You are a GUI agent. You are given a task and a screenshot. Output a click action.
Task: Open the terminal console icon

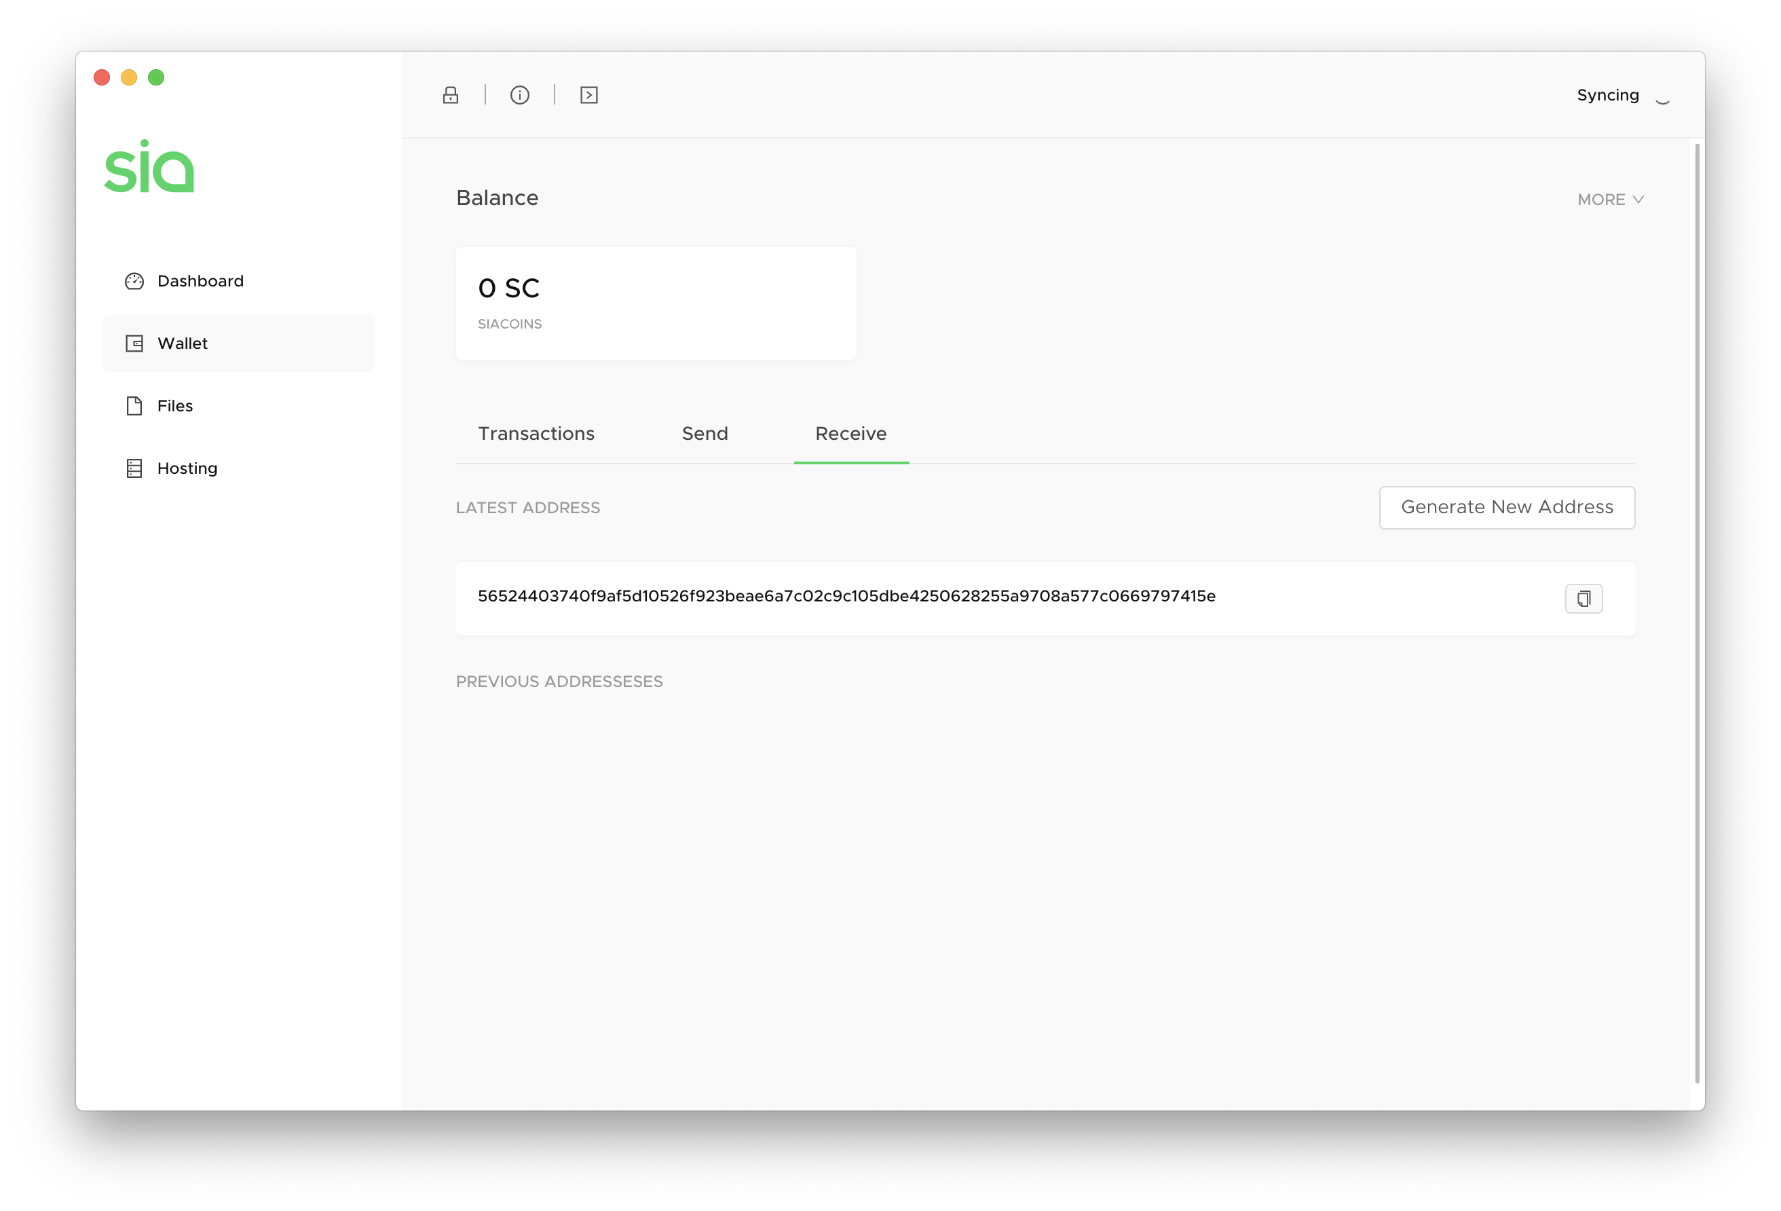(588, 95)
